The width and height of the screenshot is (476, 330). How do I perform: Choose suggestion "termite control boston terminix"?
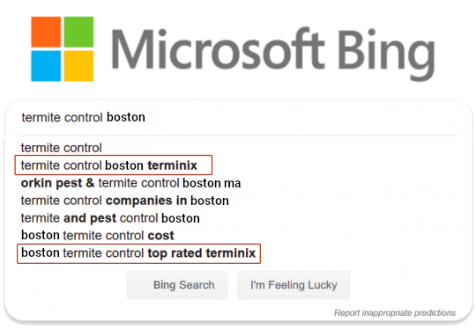pyautogui.click(x=109, y=165)
